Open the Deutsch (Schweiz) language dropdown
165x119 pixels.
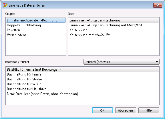click(122, 62)
